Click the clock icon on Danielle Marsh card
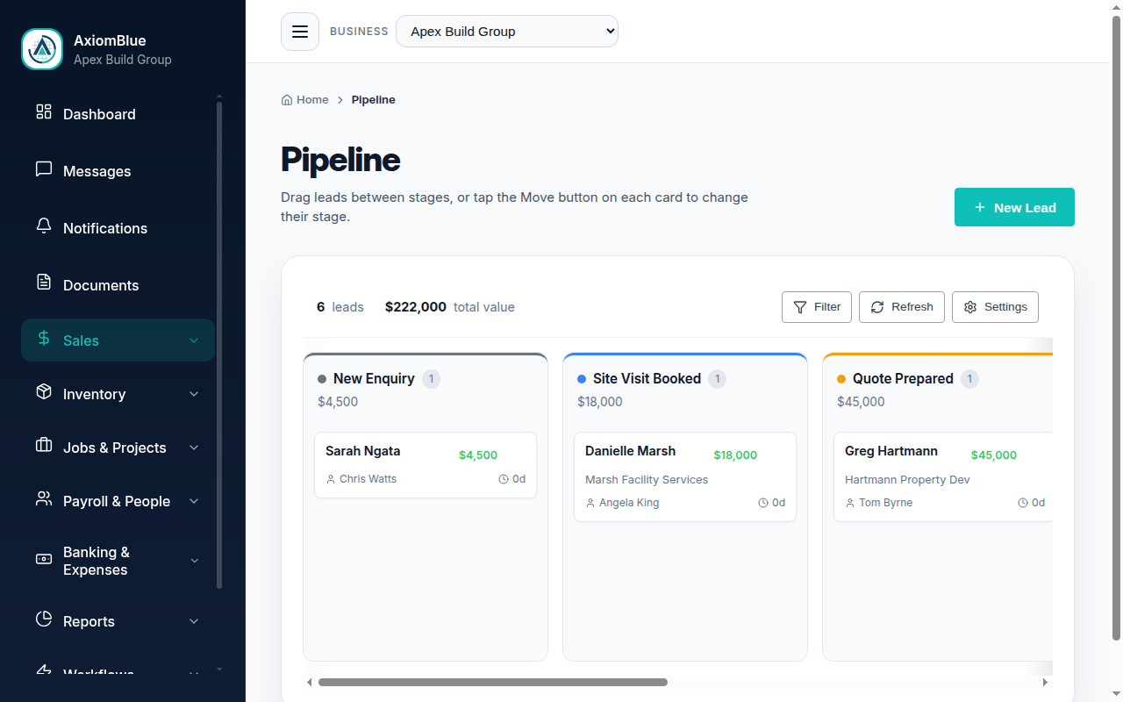Viewport: 1123px width, 702px height. (763, 503)
